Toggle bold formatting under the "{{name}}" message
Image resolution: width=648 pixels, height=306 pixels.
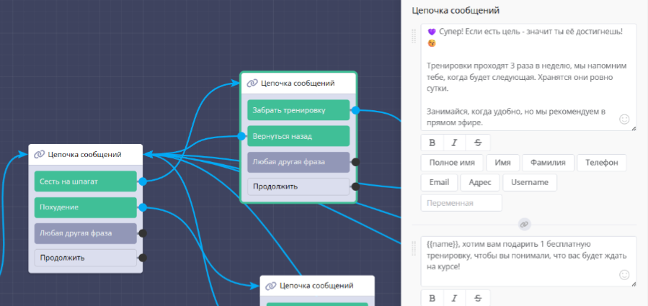click(x=432, y=297)
